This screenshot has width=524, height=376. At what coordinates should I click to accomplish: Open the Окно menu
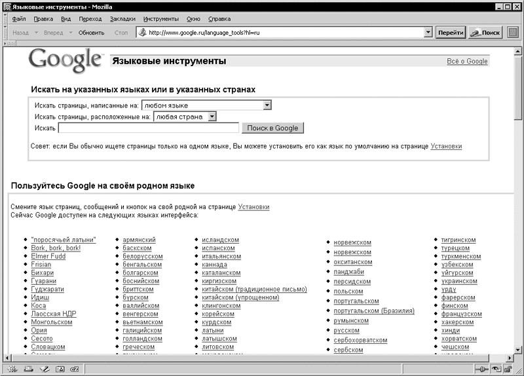193,19
